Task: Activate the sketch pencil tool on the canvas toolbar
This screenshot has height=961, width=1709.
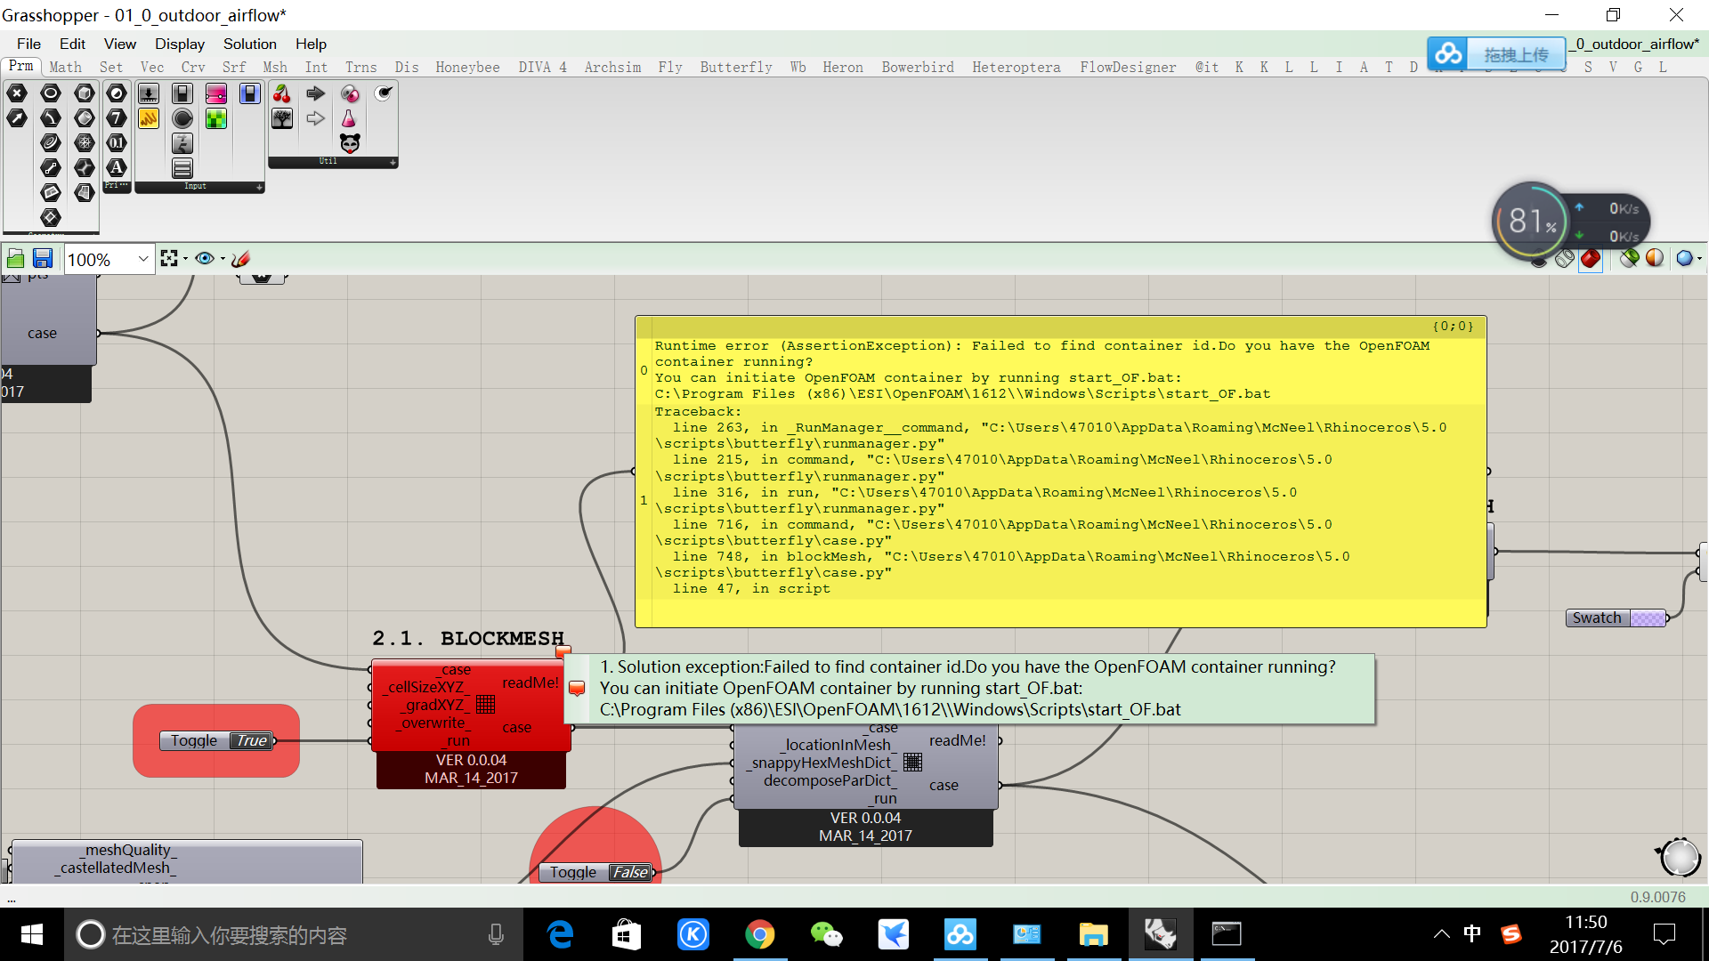Action: pos(240,259)
